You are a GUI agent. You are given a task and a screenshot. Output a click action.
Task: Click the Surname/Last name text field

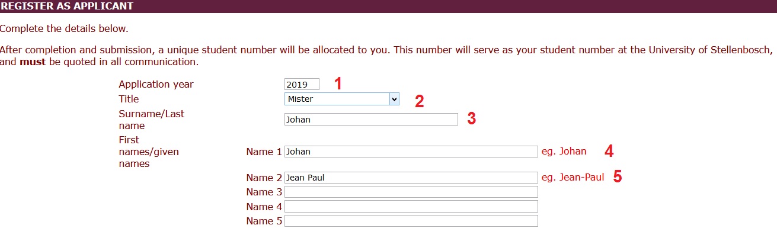371,120
